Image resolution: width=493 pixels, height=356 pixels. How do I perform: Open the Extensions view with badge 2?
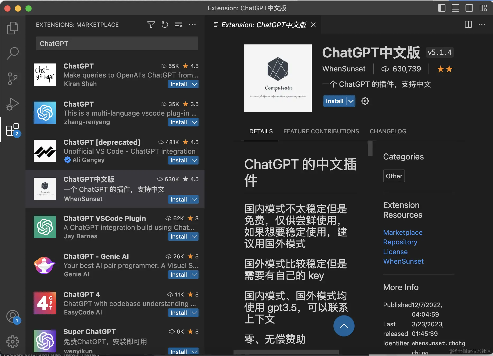(x=12, y=130)
